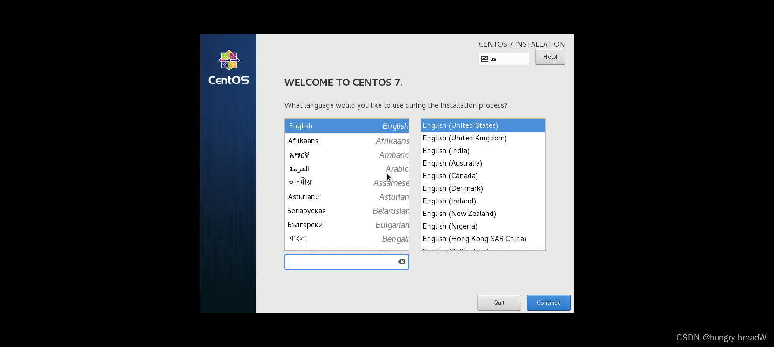
Task: Pick English (Denmark) locale
Action: click(483, 188)
